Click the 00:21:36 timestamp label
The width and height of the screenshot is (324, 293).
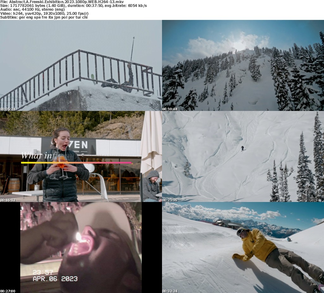point(170,200)
